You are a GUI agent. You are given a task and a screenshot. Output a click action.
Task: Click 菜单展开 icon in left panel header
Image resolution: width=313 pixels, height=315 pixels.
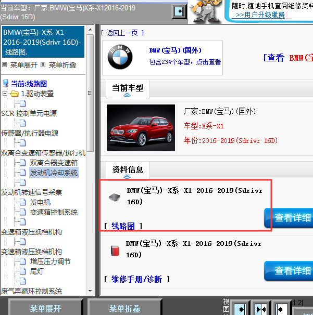point(5,65)
